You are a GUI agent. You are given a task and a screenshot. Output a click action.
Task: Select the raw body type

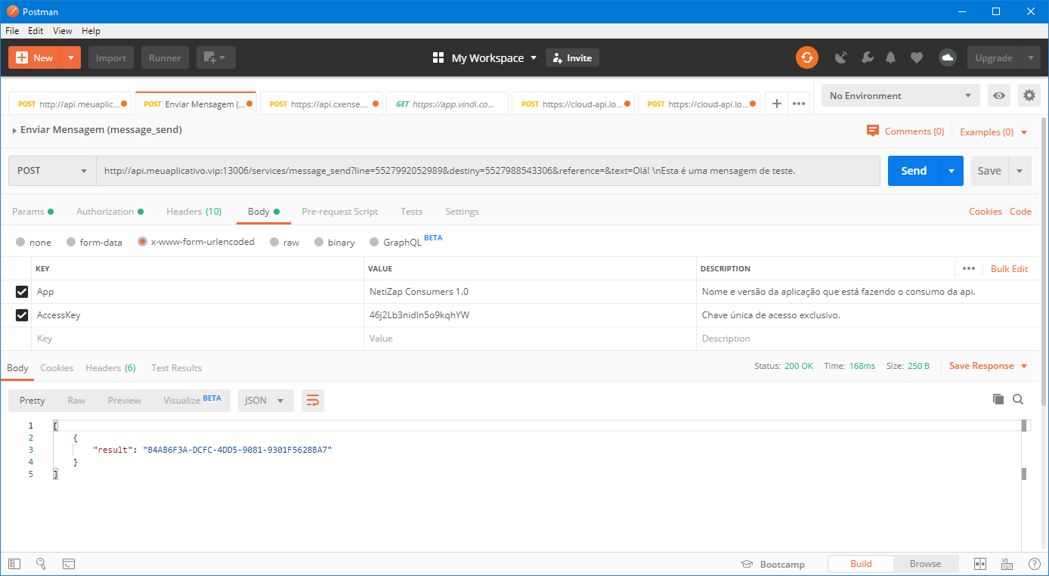pyautogui.click(x=276, y=243)
